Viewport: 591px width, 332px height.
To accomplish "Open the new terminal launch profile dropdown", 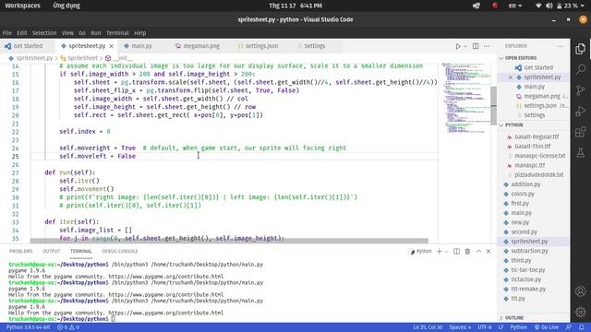I will point(447,252).
